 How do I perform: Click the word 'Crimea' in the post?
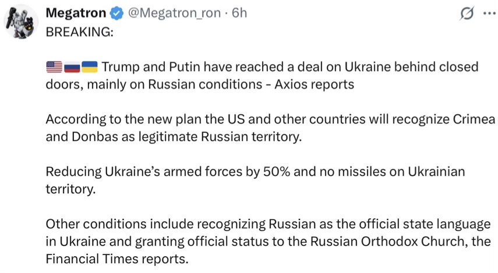474,120
